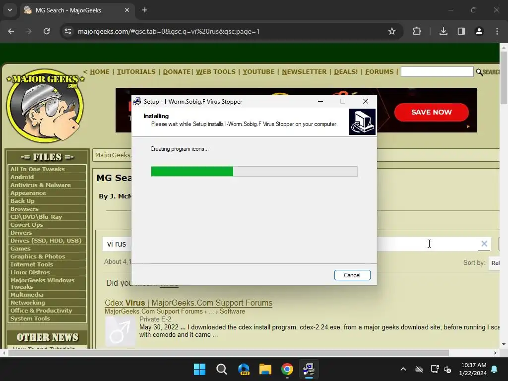Image resolution: width=508 pixels, height=381 pixels.
Task: Open Windows taskbar search
Action: coord(222,369)
